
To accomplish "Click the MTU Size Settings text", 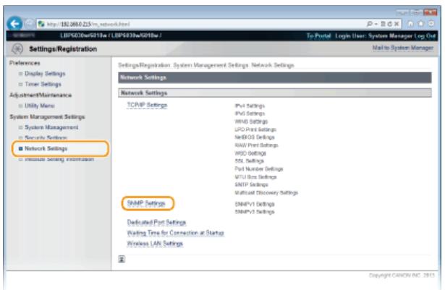I will pos(255,176).
